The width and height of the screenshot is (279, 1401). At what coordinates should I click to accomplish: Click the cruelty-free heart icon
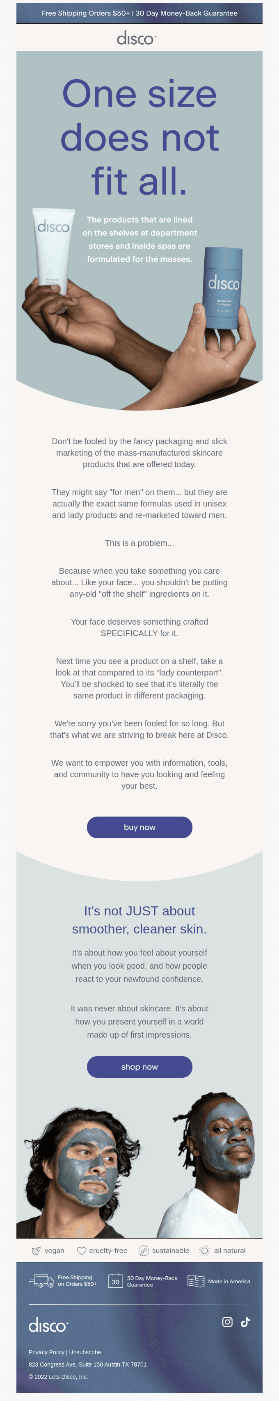click(x=82, y=1250)
